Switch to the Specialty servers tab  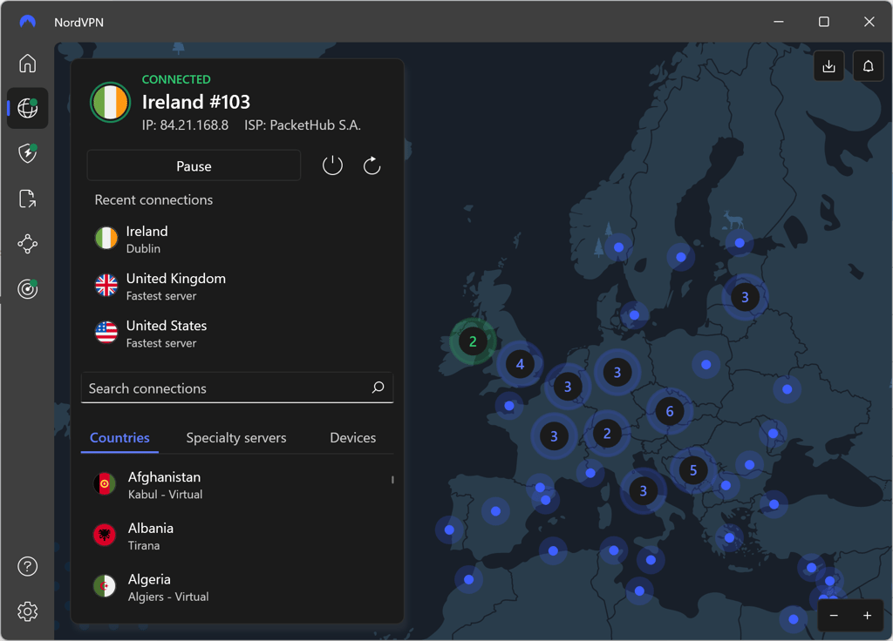[x=236, y=437]
